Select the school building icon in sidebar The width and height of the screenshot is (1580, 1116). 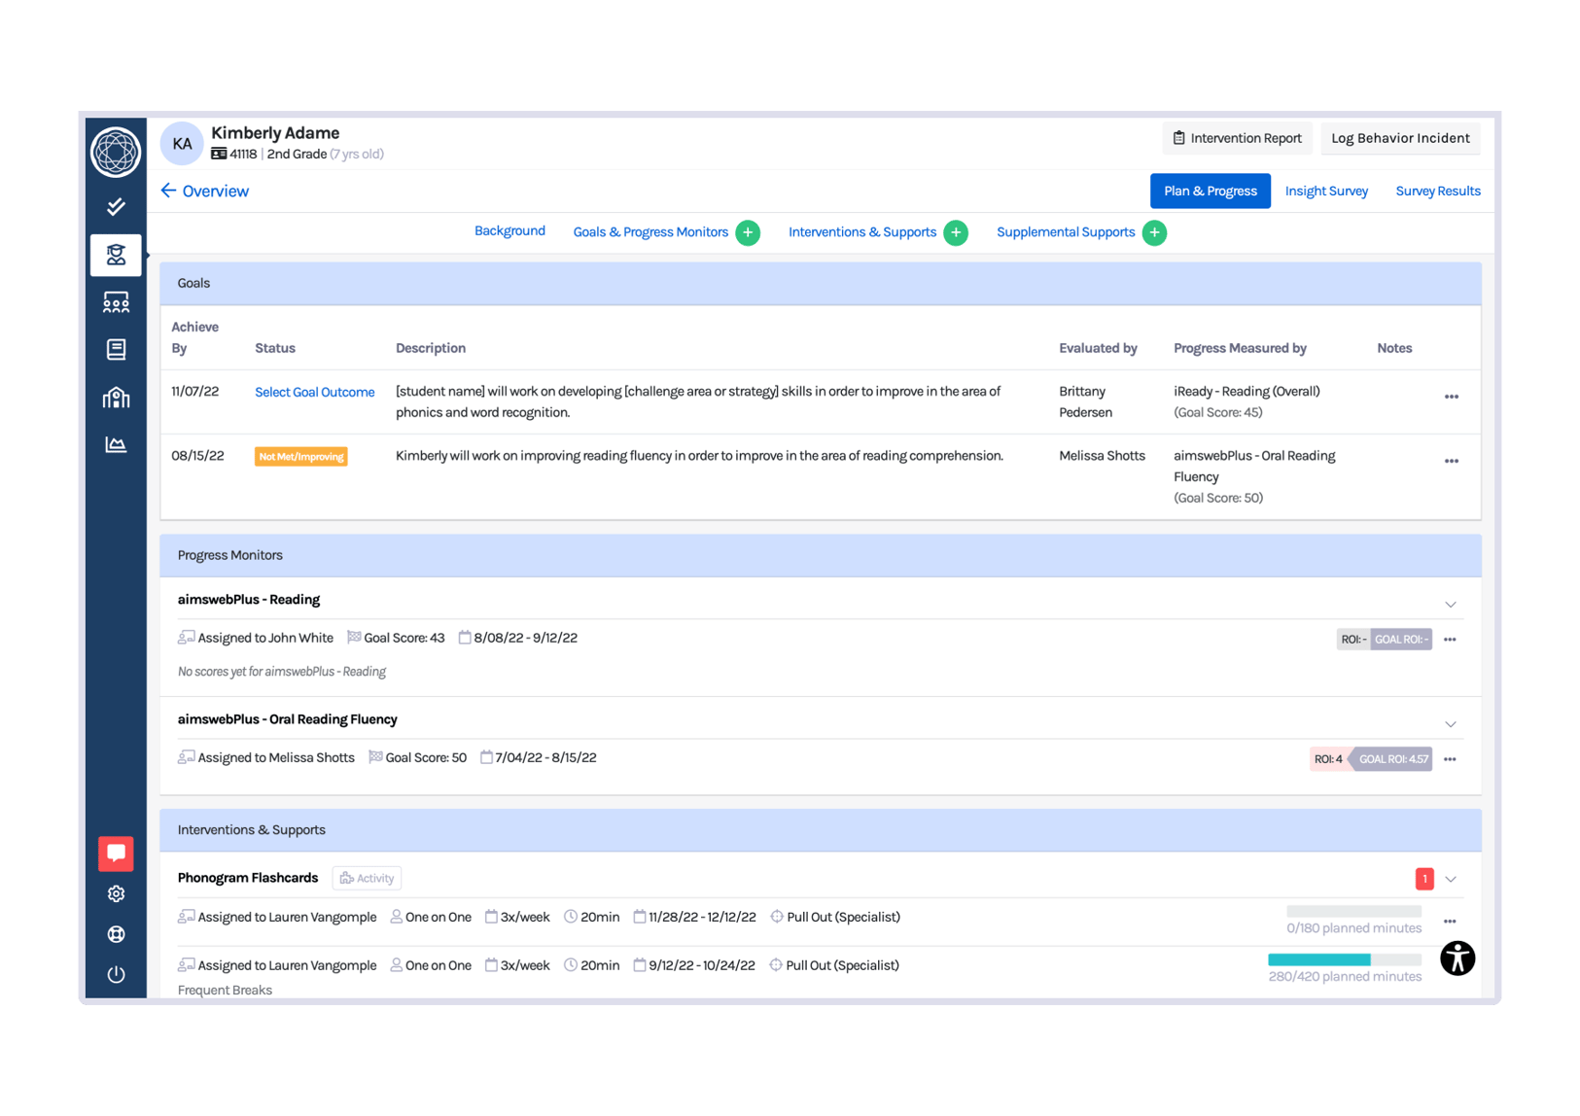(x=116, y=397)
